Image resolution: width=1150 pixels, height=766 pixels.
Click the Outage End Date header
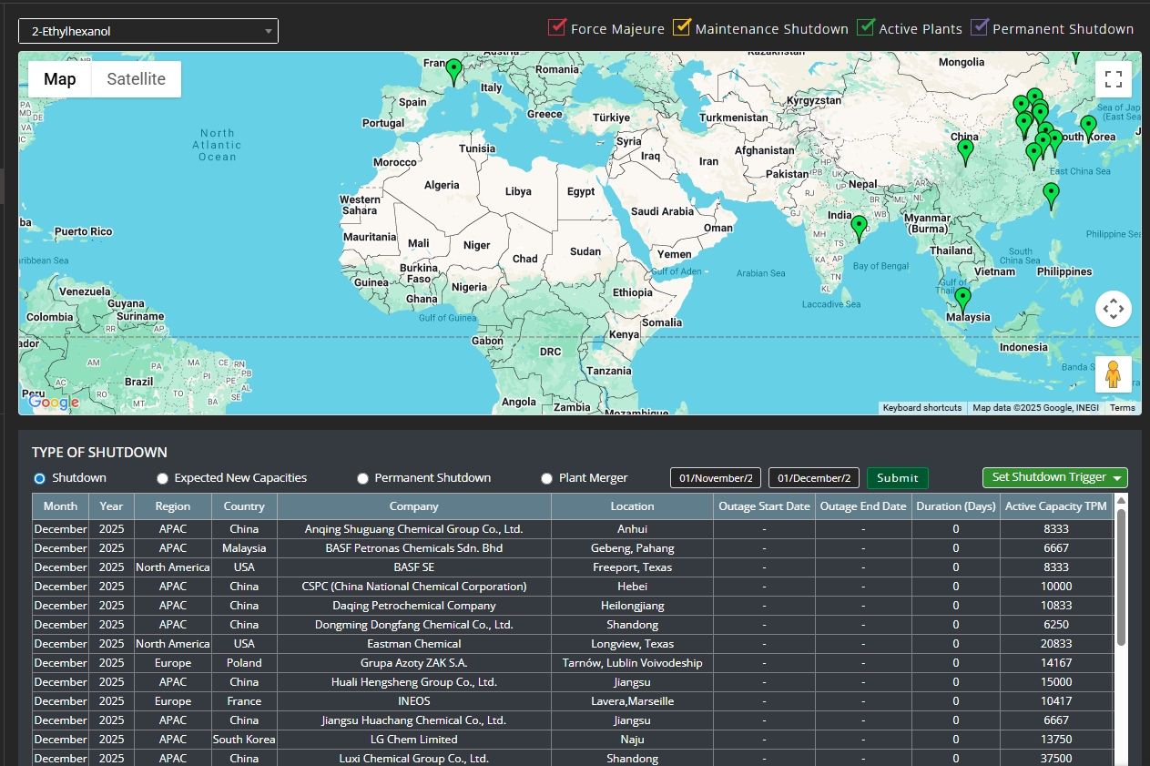click(863, 506)
